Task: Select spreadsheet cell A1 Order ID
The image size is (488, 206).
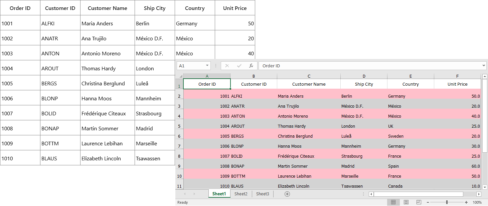Action: pyautogui.click(x=207, y=84)
